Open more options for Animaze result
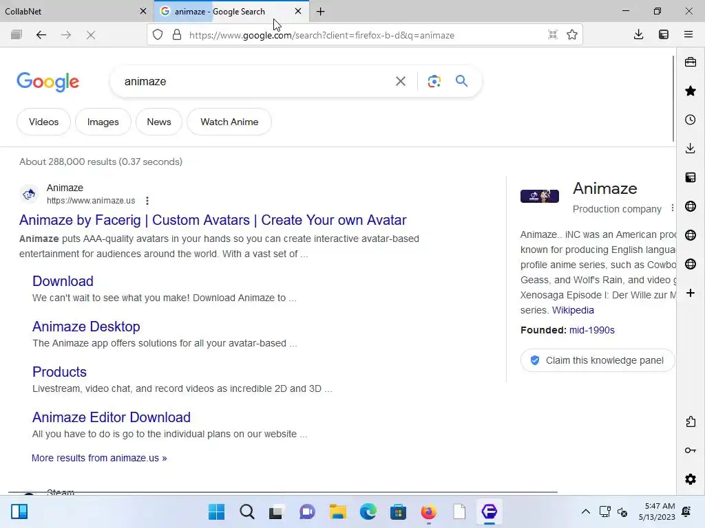Image resolution: width=705 pixels, height=528 pixels. point(147,201)
